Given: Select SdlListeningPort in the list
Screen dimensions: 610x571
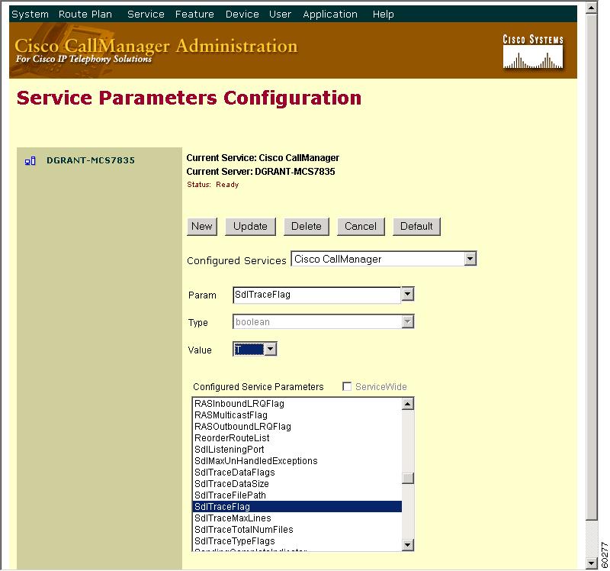Looking at the screenshot, I should point(297,450).
